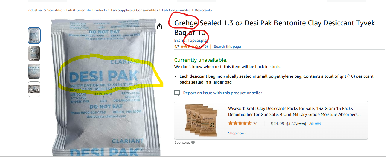386x157 pixels.
Task: Click the Shop now link
Action: pos(237,133)
